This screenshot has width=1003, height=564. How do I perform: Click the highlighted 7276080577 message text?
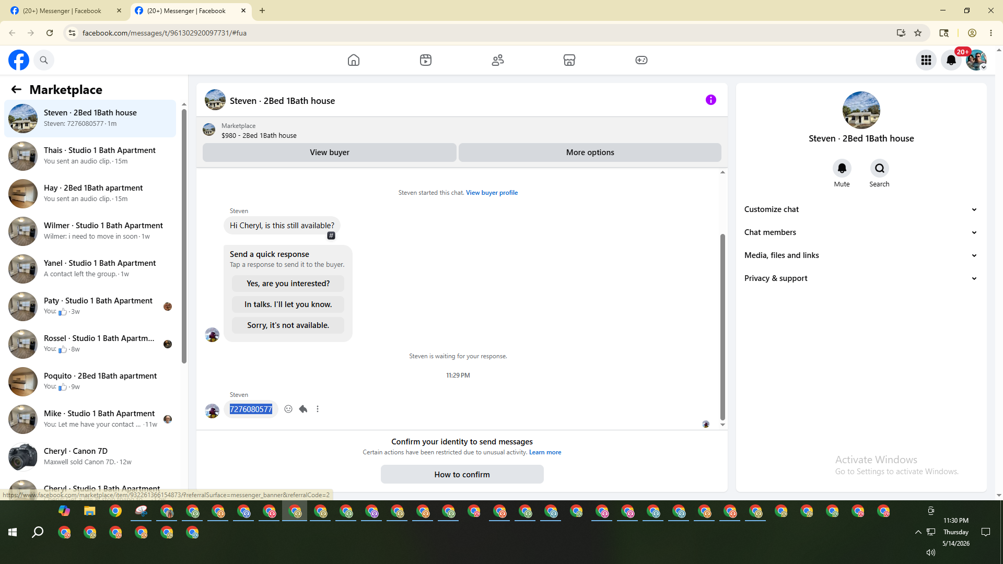tap(251, 409)
